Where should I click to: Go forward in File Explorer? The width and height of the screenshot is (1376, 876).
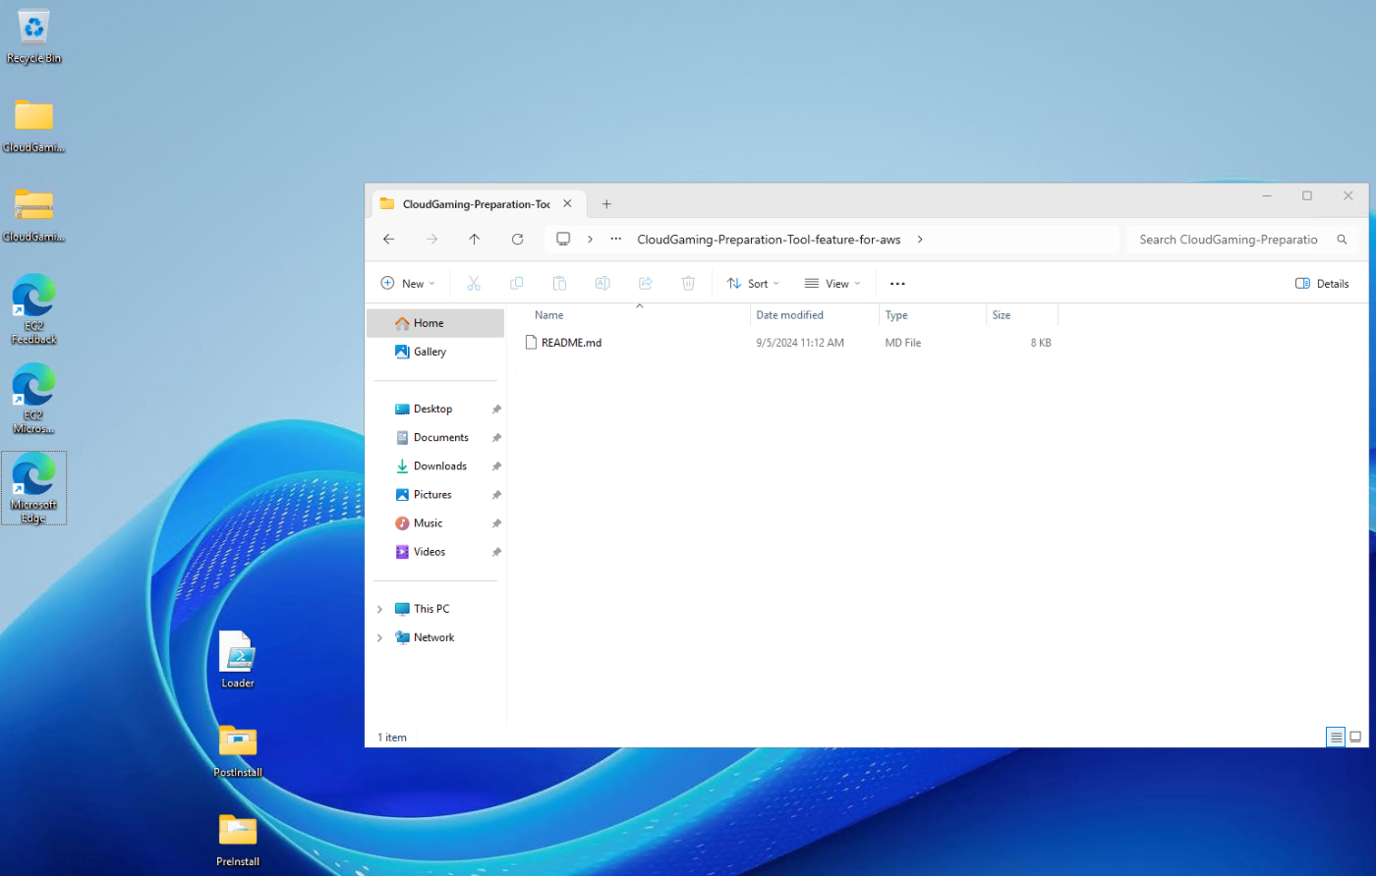click(431, 240)
